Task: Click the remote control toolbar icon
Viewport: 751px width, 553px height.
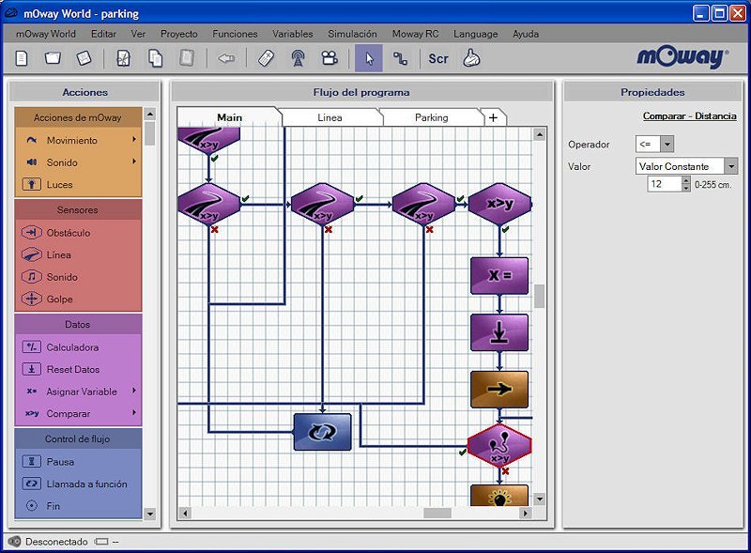Action: pos(267,58)
